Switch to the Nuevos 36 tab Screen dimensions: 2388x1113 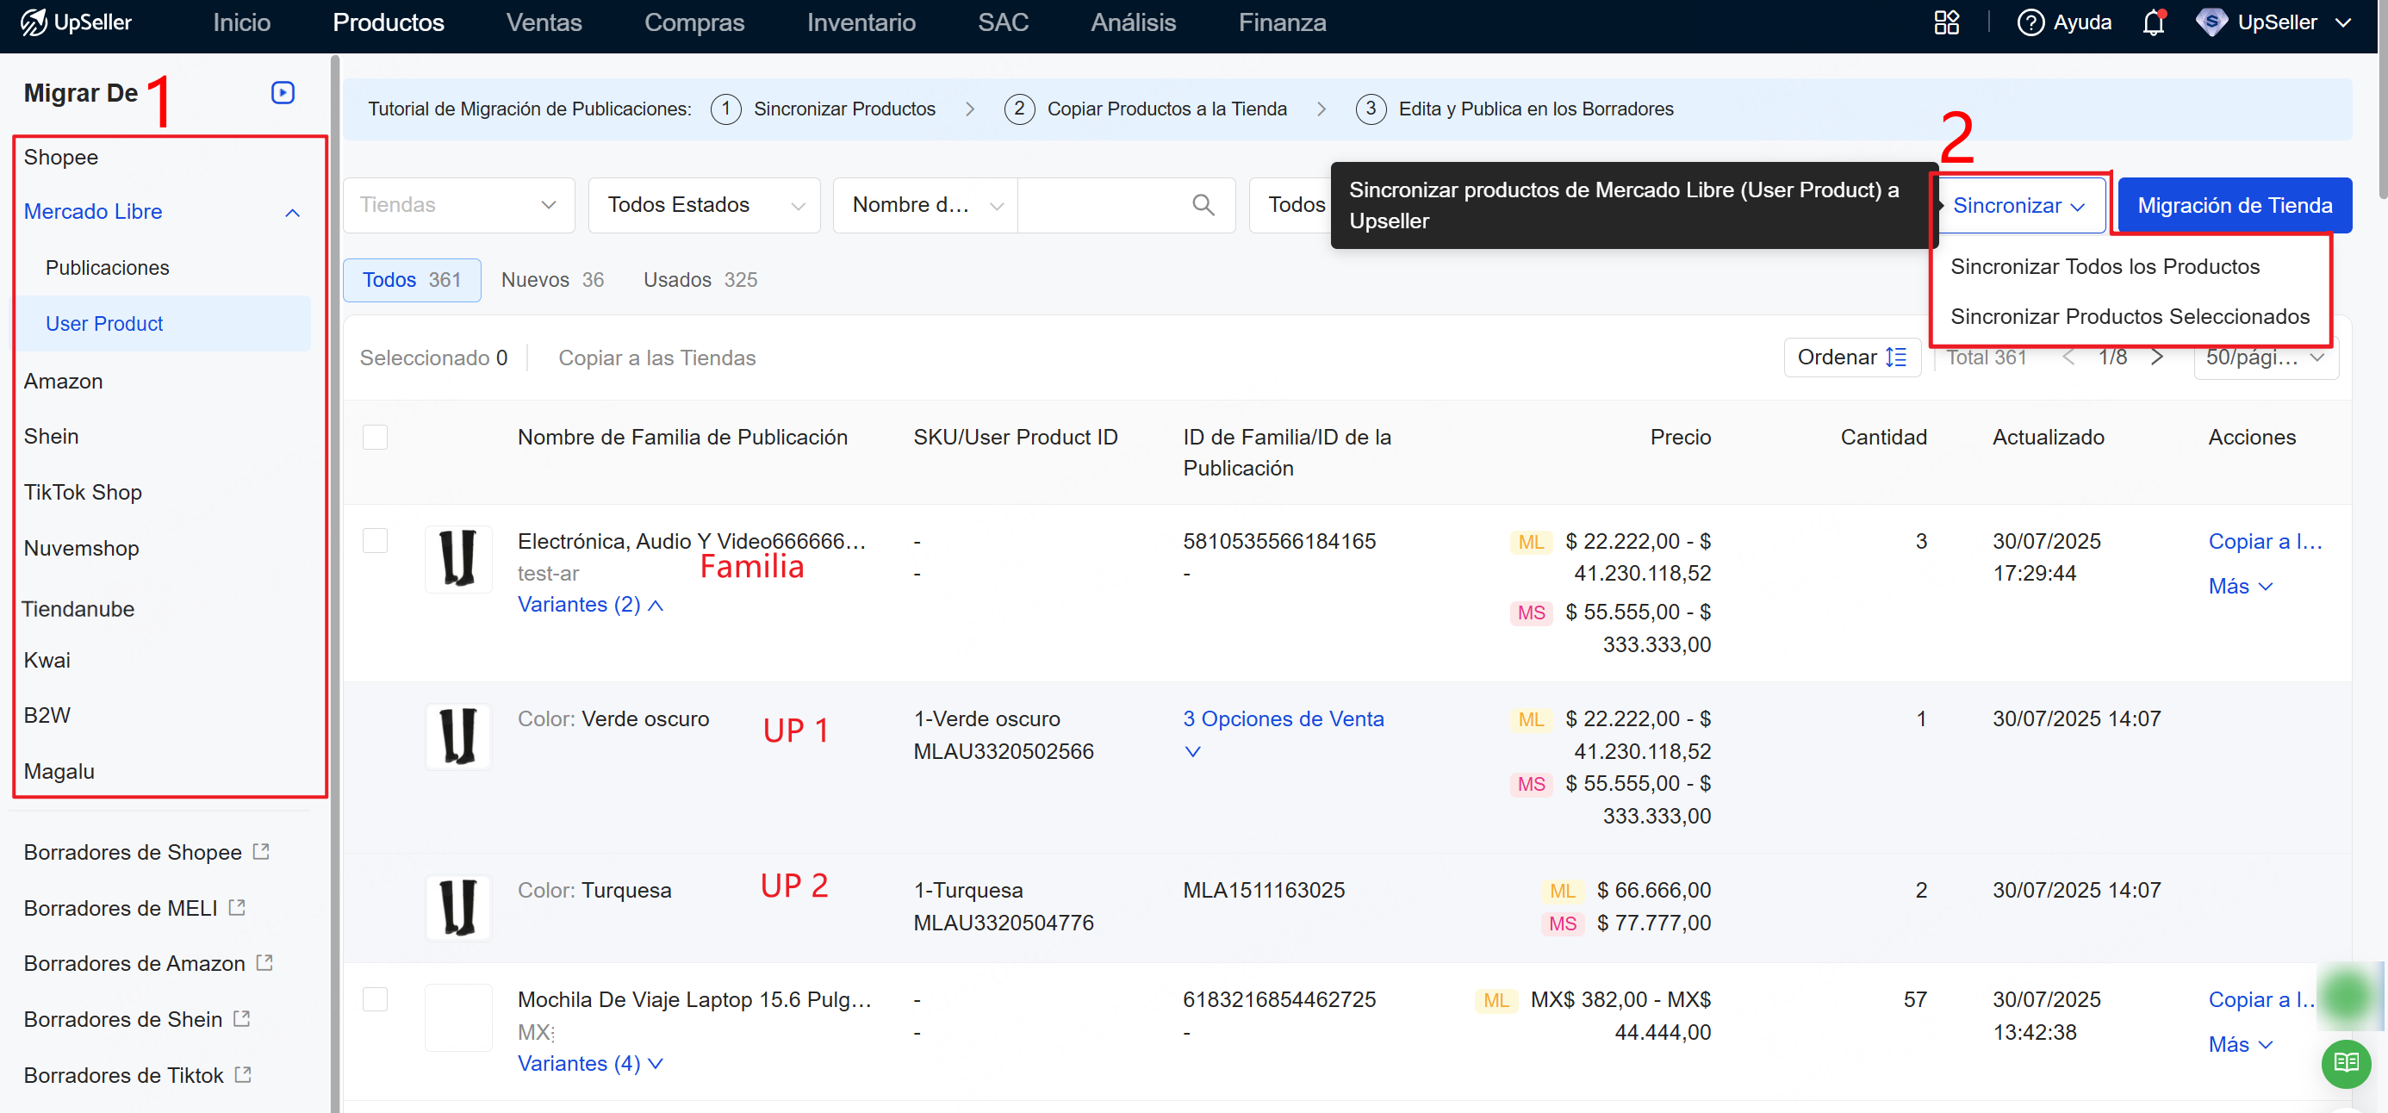[552, 280]
